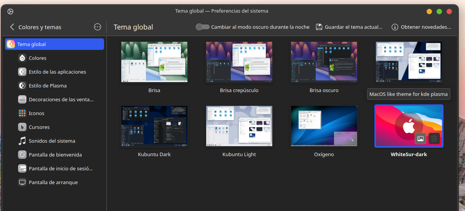The image size is (465, 211).
Task: Open the Colores section
Action: pyautogui.click(x=55, y=58)
